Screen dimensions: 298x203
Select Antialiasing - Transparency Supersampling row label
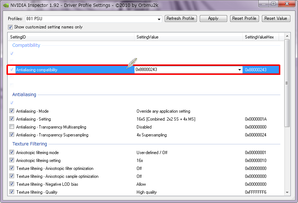[x=52, y=135]
